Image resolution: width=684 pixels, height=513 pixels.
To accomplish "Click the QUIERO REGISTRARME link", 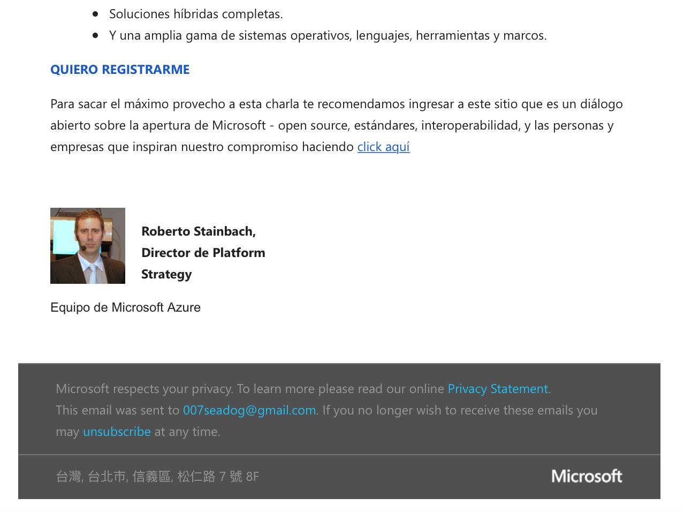I will click(120, 70).
